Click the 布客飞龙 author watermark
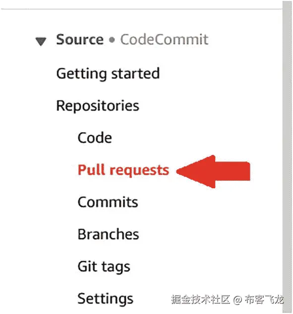This screenshot has width=293, height=314. 264,300
